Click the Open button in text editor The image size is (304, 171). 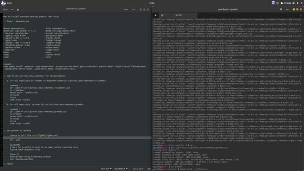[6, 9]
